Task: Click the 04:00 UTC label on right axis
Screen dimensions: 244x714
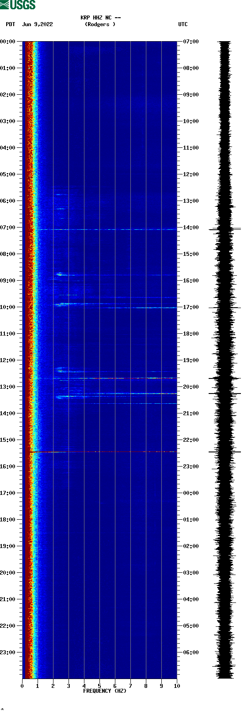Action: click(191, 599)
